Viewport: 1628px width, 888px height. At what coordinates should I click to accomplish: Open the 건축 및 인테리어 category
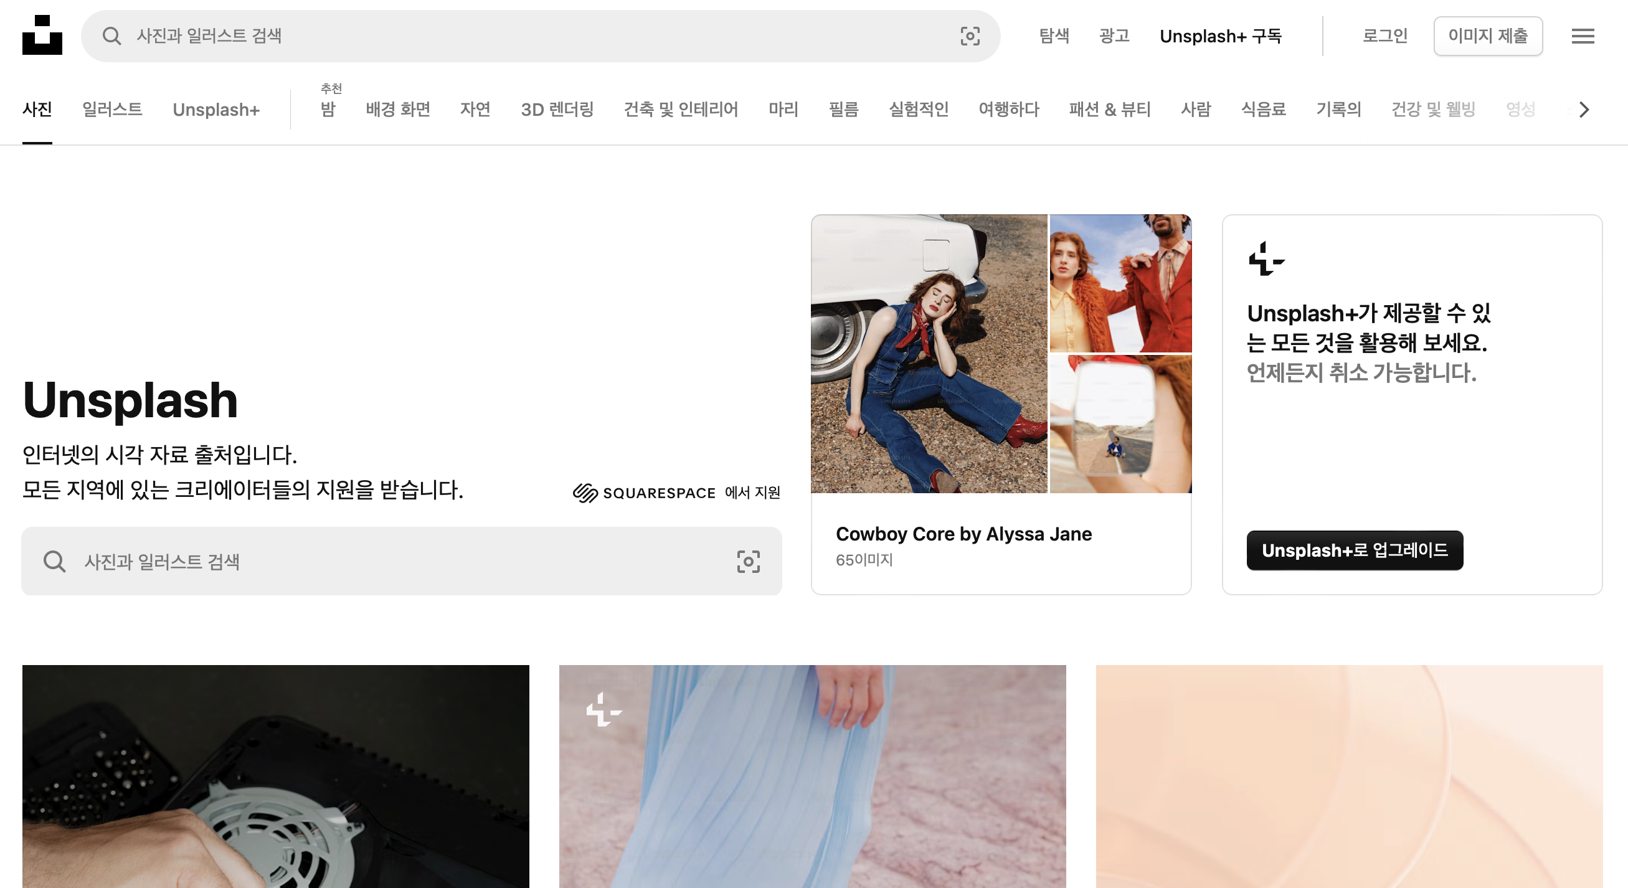click(x=681, y=110)
